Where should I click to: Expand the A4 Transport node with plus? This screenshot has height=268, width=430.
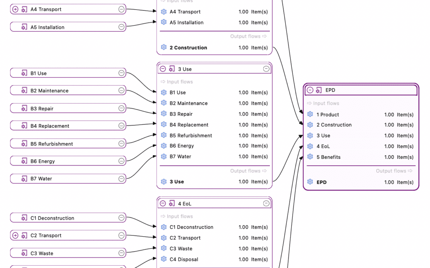click(16, 9)
